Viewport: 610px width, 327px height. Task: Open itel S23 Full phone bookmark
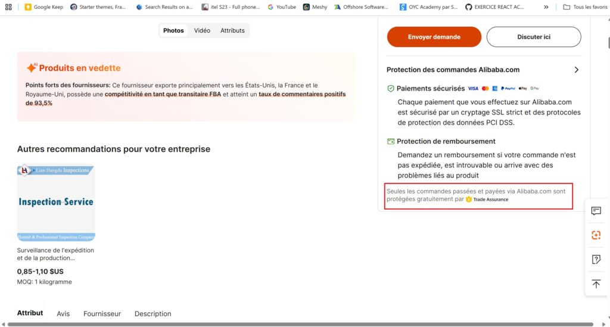click(x=231, y=7)
